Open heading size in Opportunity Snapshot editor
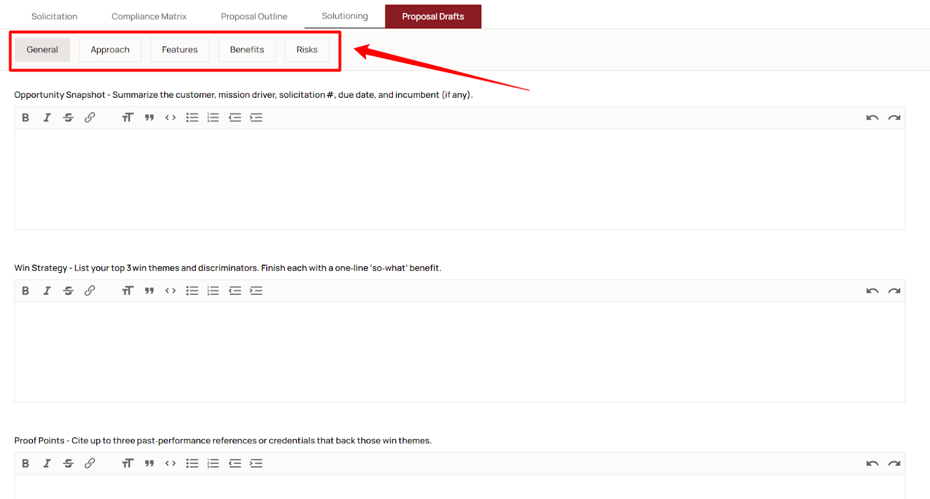The width and height of the screenshot is (930, 499). (x=128, y=117)
